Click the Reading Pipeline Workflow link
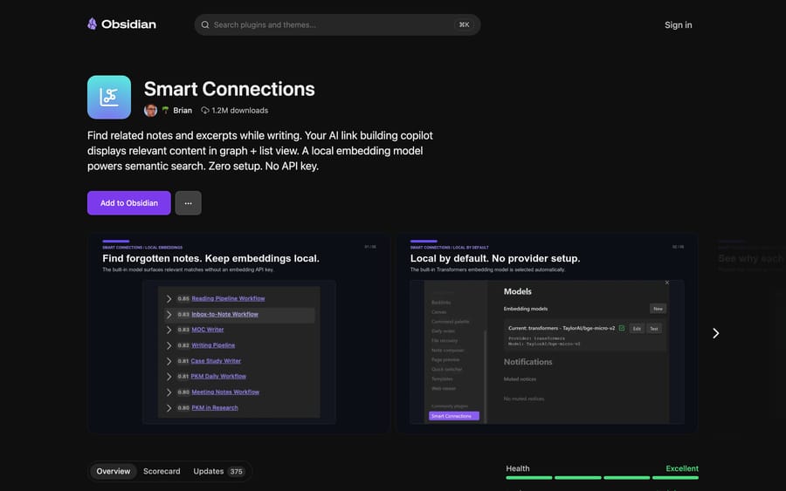 click(x=228, y=298)
